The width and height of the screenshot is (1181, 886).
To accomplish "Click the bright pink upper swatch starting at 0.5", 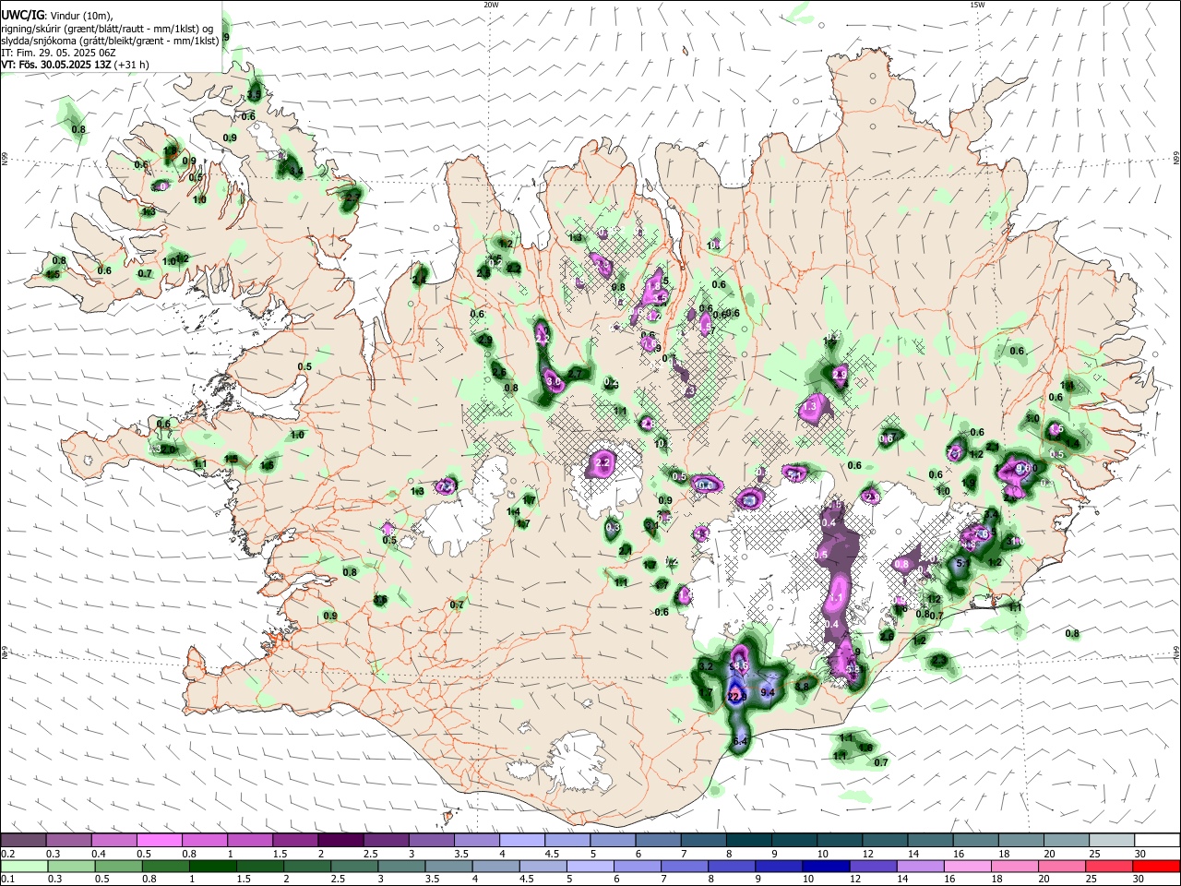I will click(159, 840).
